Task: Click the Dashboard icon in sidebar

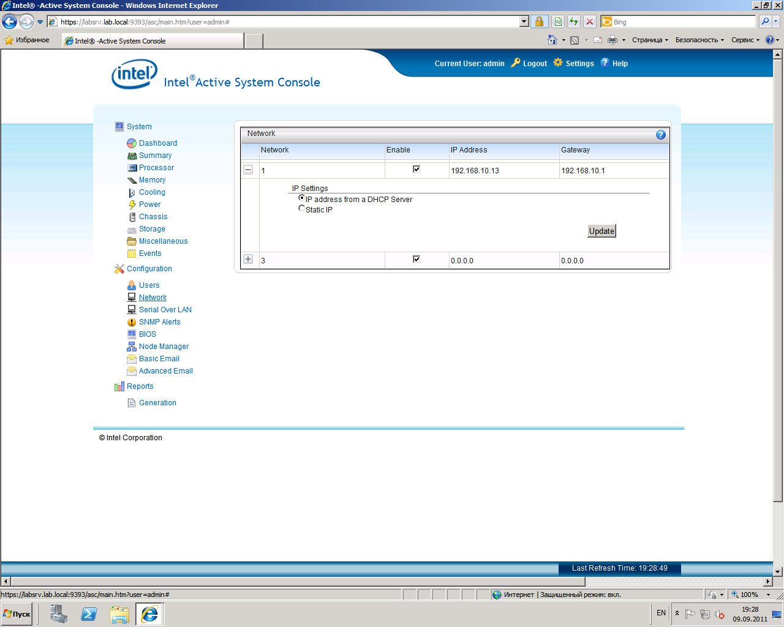Action: coord(132,143)
